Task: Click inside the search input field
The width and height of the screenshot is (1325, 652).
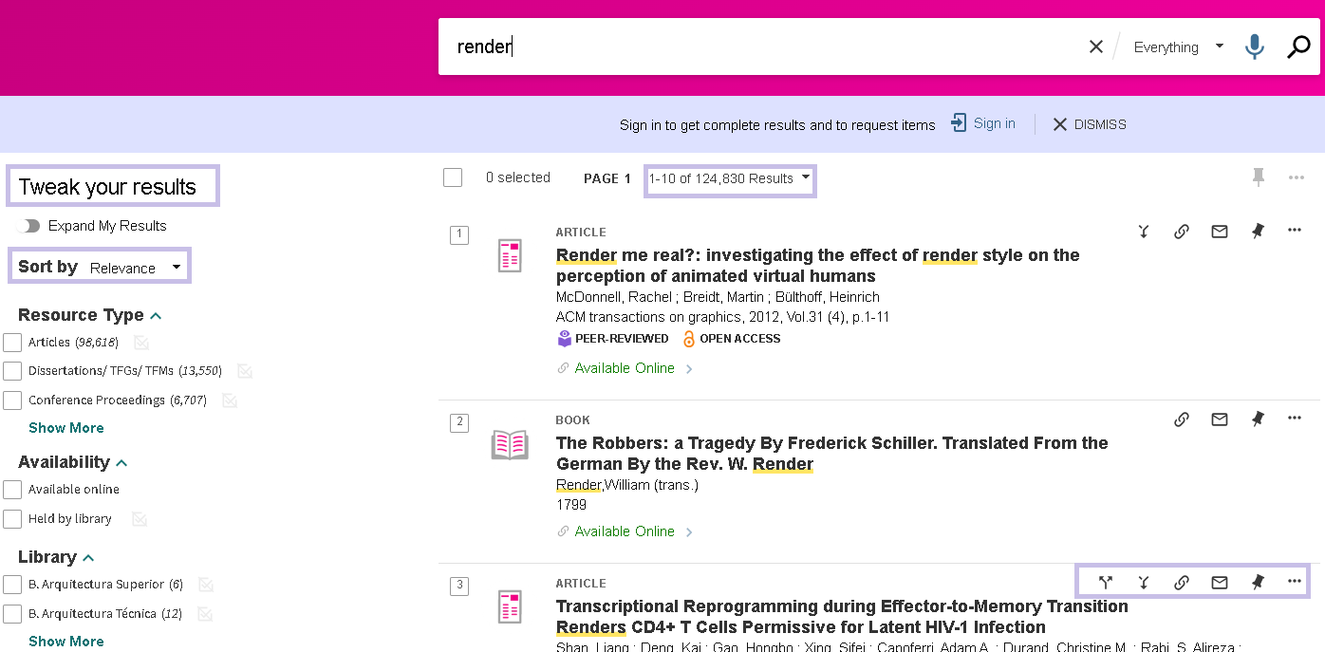Action: pos(759,47)
